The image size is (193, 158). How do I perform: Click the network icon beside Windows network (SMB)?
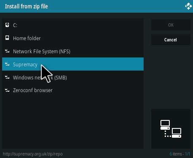7,77
